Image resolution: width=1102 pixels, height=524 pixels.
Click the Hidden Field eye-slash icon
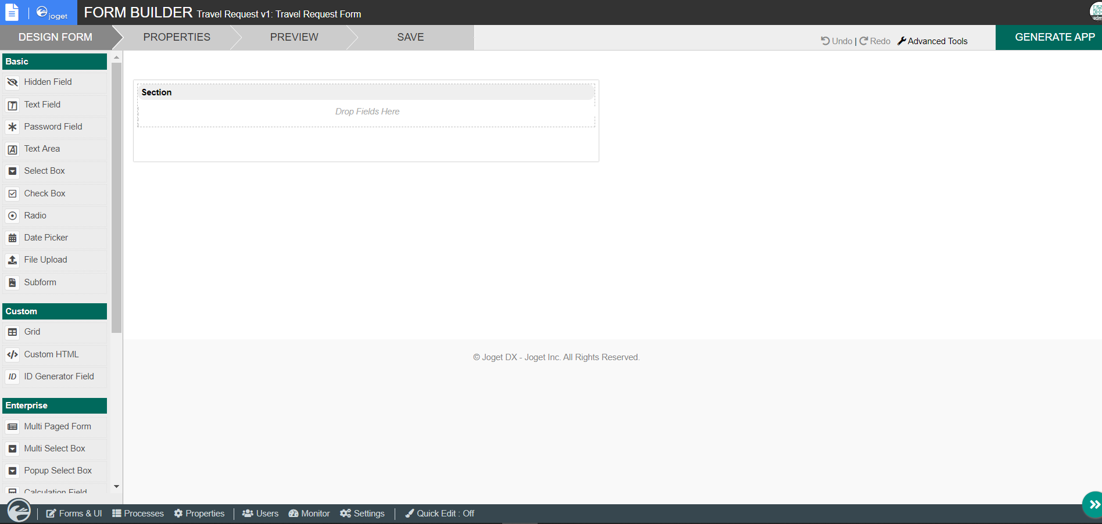(x=12, y=82)
